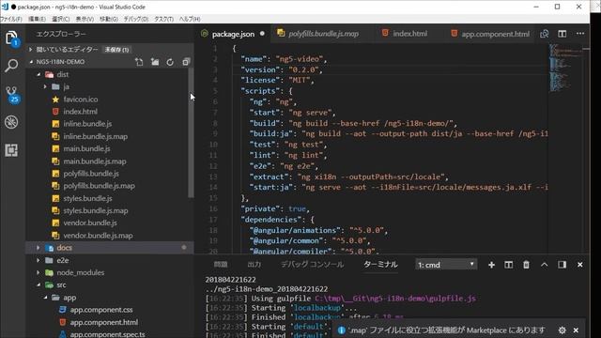601x338 pixels.
Task: Switch to index.html editor tab
Action: click(409, 34)
